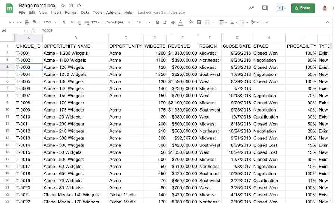Open the borders grid icon

coord(199,22)
